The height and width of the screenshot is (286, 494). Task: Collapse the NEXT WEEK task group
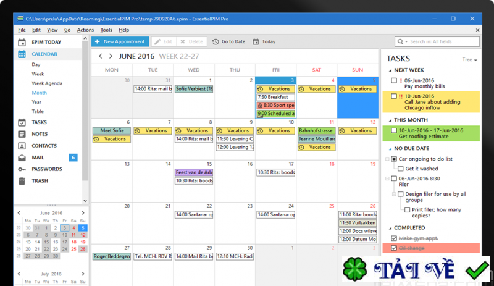tap(390, 70)
